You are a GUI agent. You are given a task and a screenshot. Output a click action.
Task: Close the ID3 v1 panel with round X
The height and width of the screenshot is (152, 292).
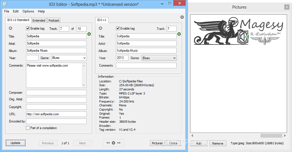coord(182,17)
